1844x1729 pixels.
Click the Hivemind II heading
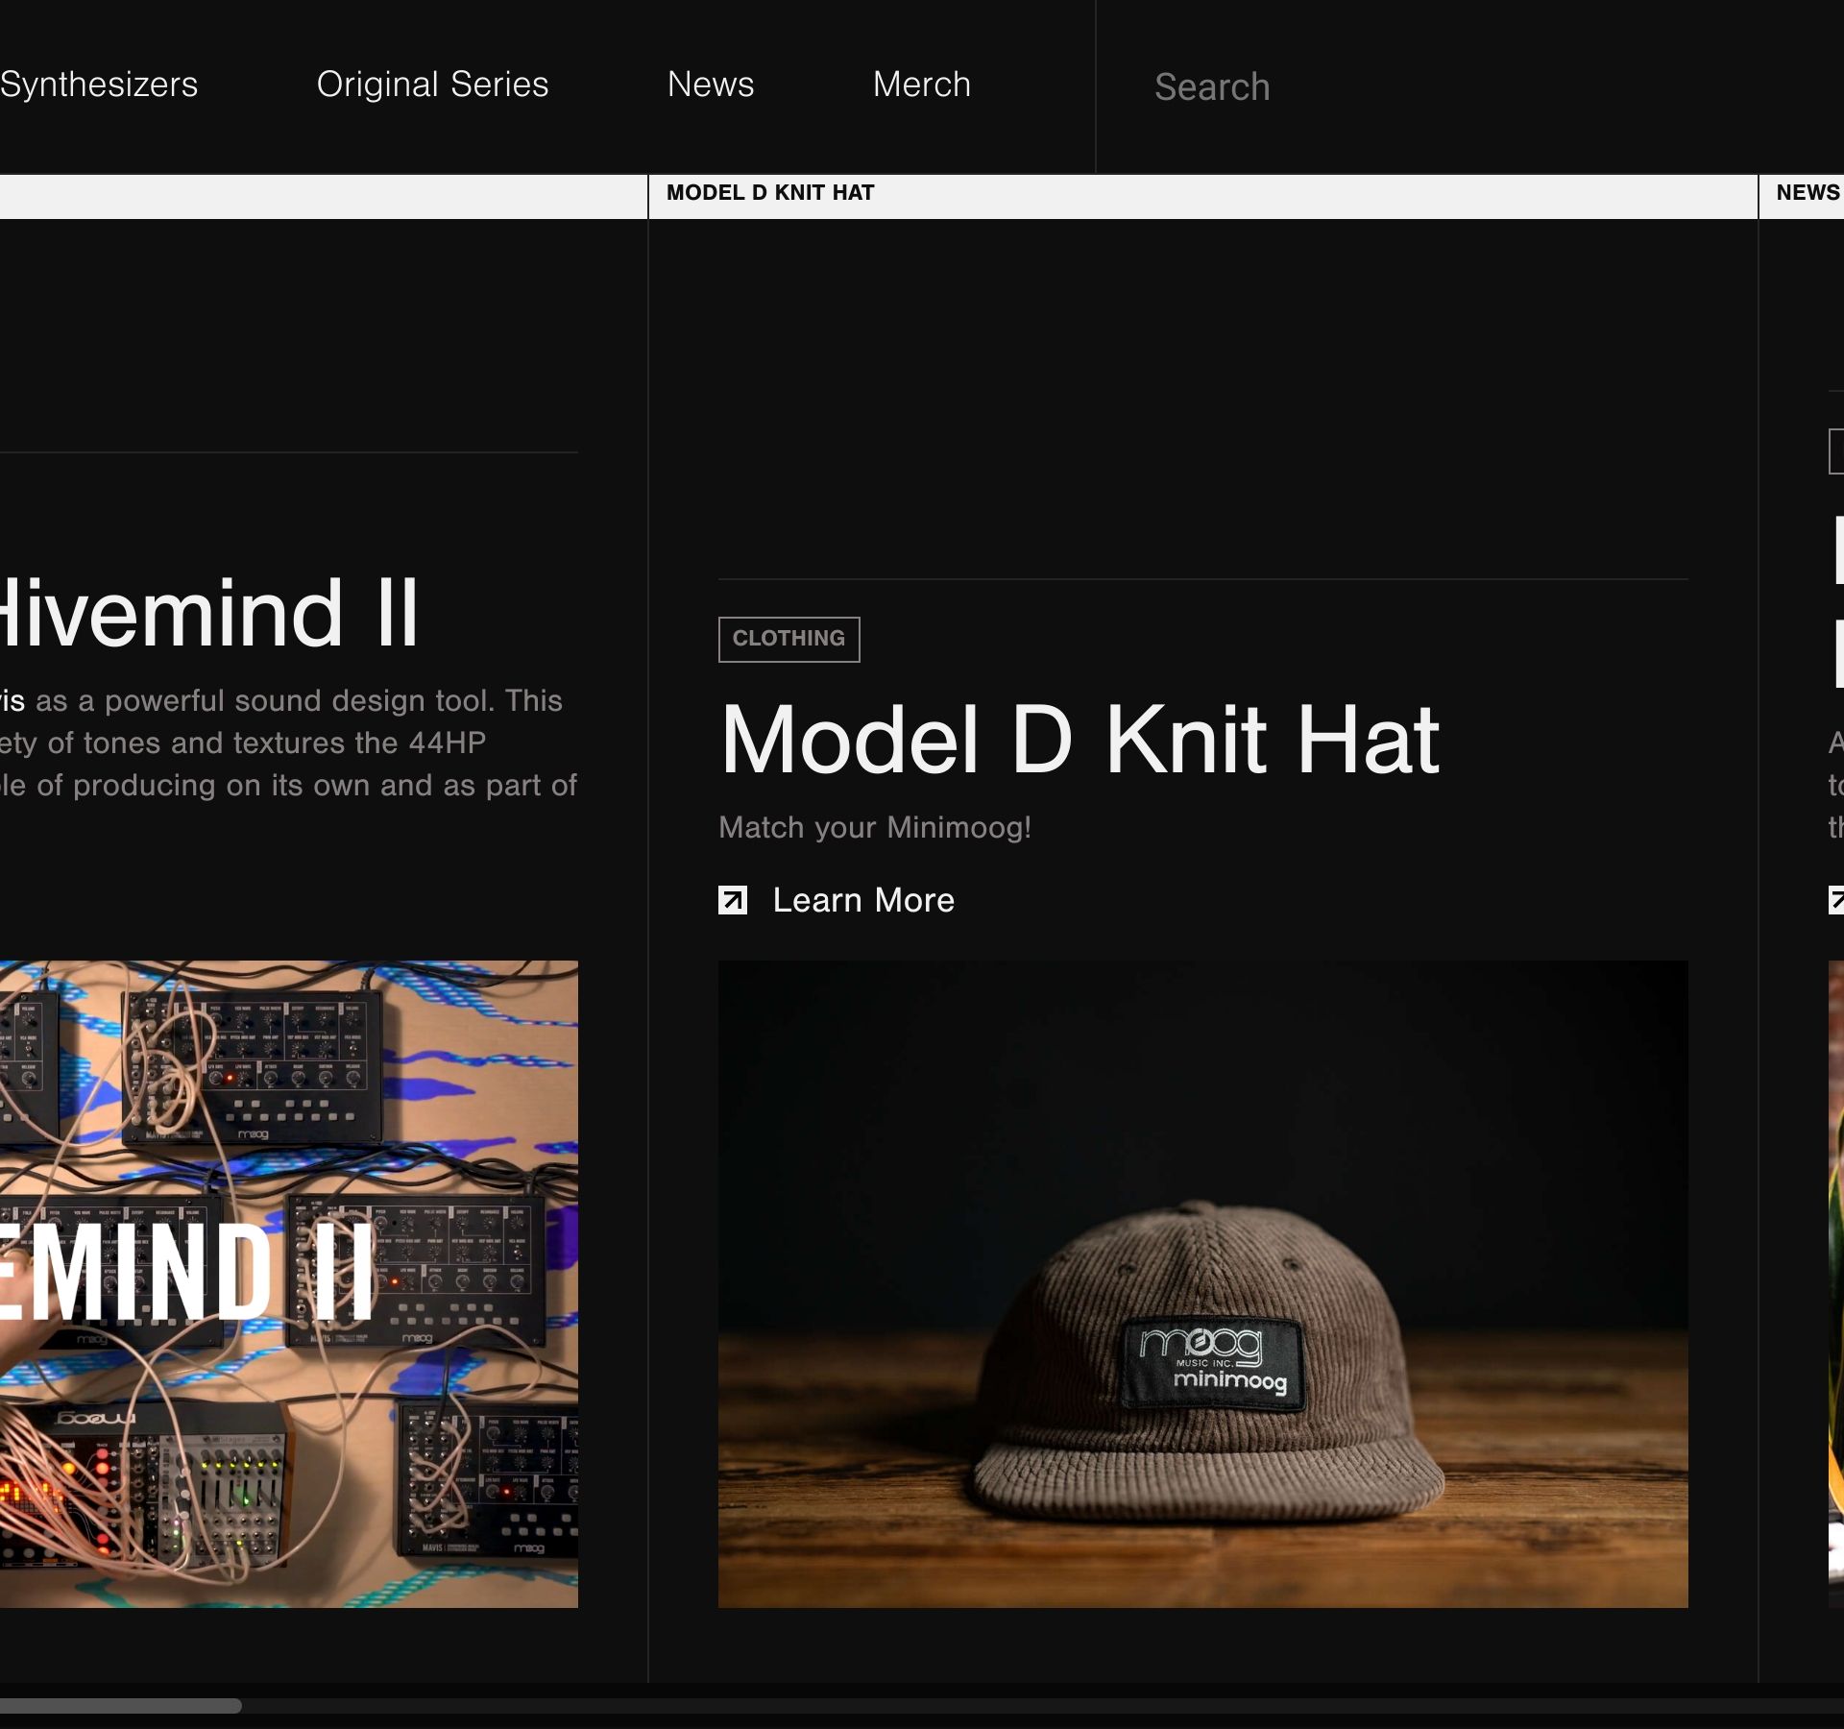pyautogui.click(x=209, y=613)
